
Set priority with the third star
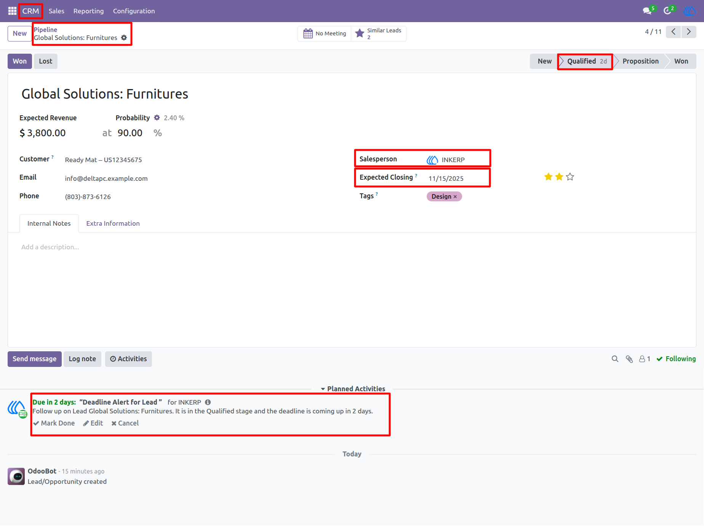click(570, 177)
